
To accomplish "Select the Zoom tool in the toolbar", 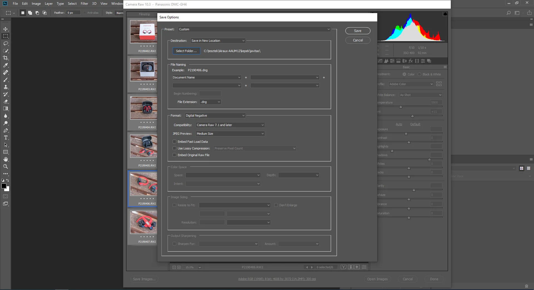I will (6, 166).
